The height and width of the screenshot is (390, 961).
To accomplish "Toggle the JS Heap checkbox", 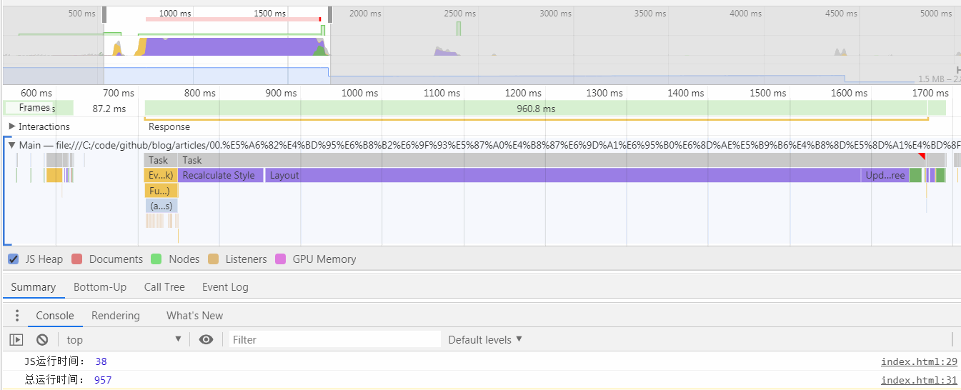I will 13,259.
